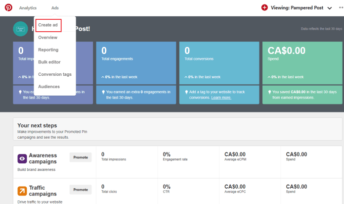Image resolution: width=344 pixels, height=204 pixels.
Task: Open Bulk editor from the dropdown
Action: pos(49,62)
